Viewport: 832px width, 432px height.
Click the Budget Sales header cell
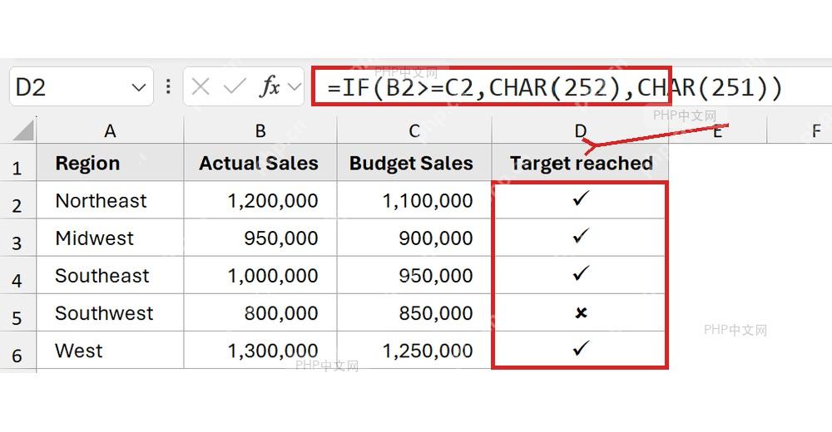pos(414,163)
